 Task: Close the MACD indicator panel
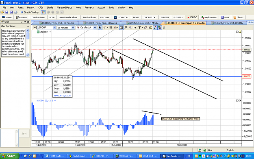[x=240, y=100]
